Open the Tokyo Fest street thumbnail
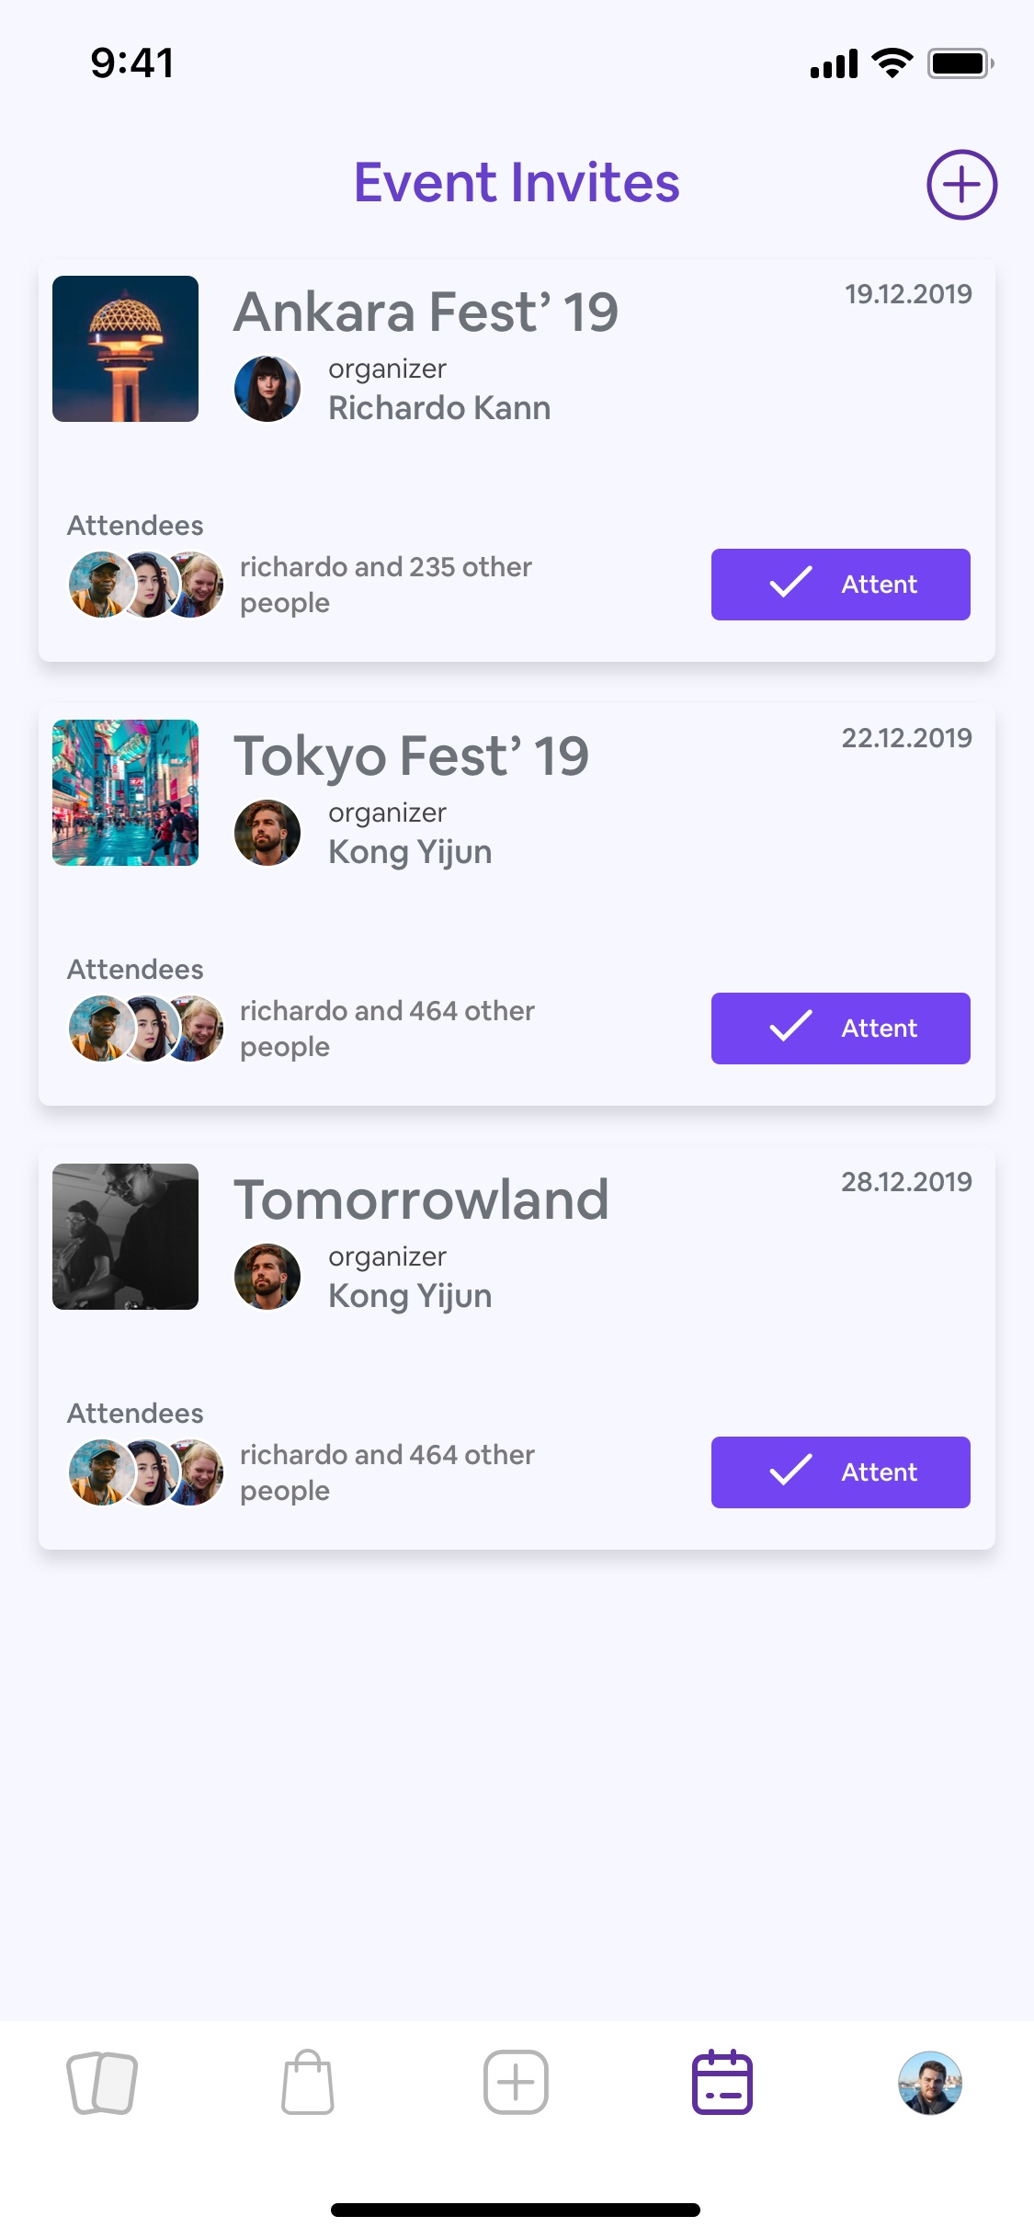1034x2239 pixels. pos(125,793)
